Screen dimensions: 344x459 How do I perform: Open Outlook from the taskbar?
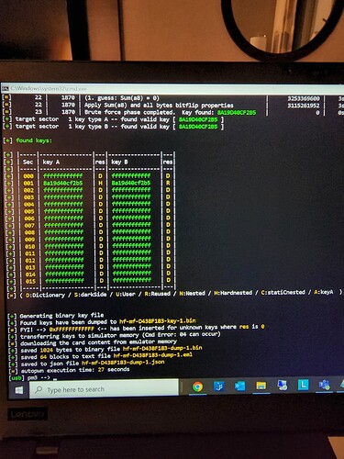tap(239, 386)
